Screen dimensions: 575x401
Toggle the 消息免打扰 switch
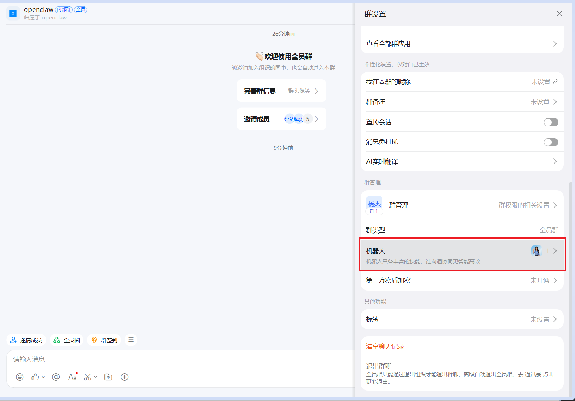(551, 142)
